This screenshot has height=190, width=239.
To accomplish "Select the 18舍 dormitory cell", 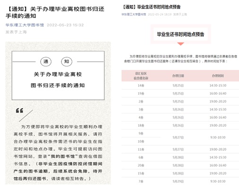I will 141,125.
